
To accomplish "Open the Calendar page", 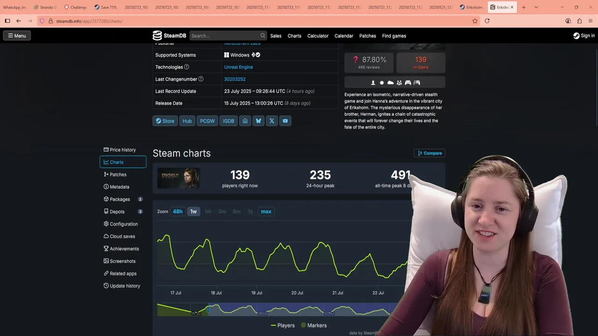I will point(344,36).
